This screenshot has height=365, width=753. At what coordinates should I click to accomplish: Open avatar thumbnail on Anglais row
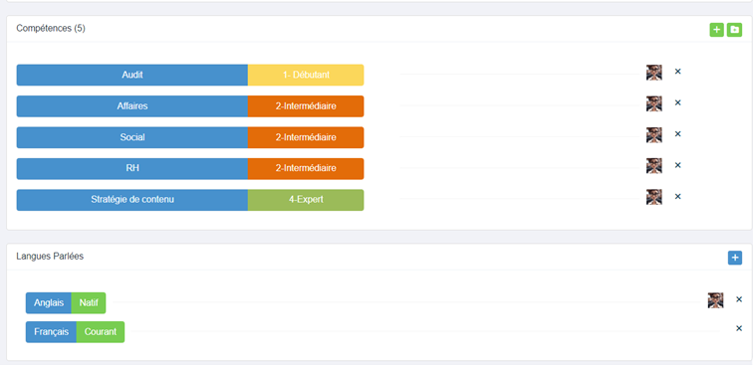[x=715, y=300]
